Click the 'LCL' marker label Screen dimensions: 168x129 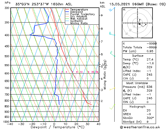pyautogui.click(x=105, y=64)
